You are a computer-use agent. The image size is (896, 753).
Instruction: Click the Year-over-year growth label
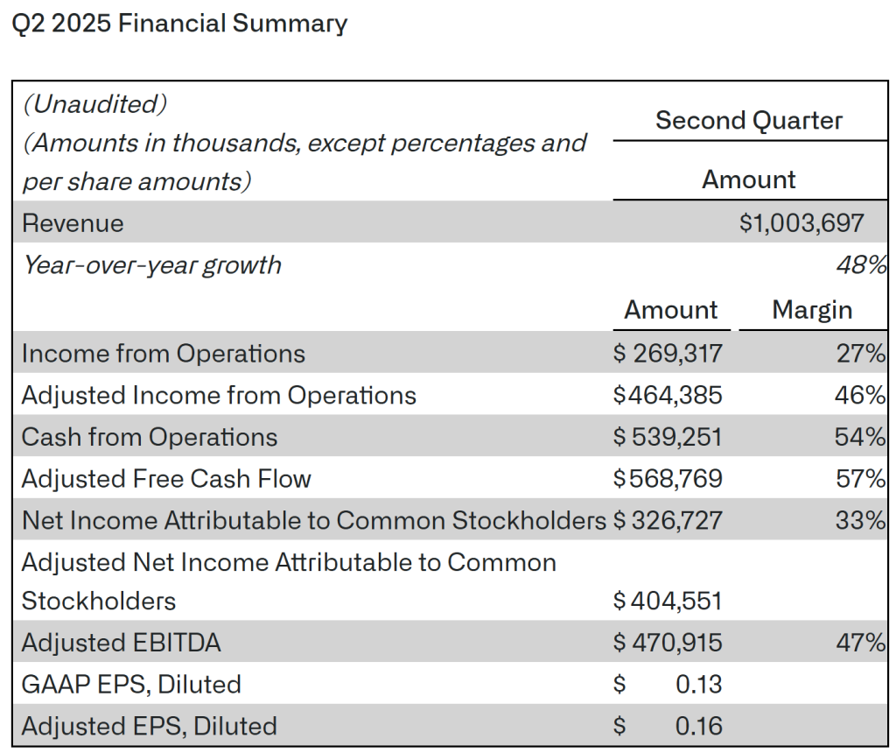(x=152, y=264)
